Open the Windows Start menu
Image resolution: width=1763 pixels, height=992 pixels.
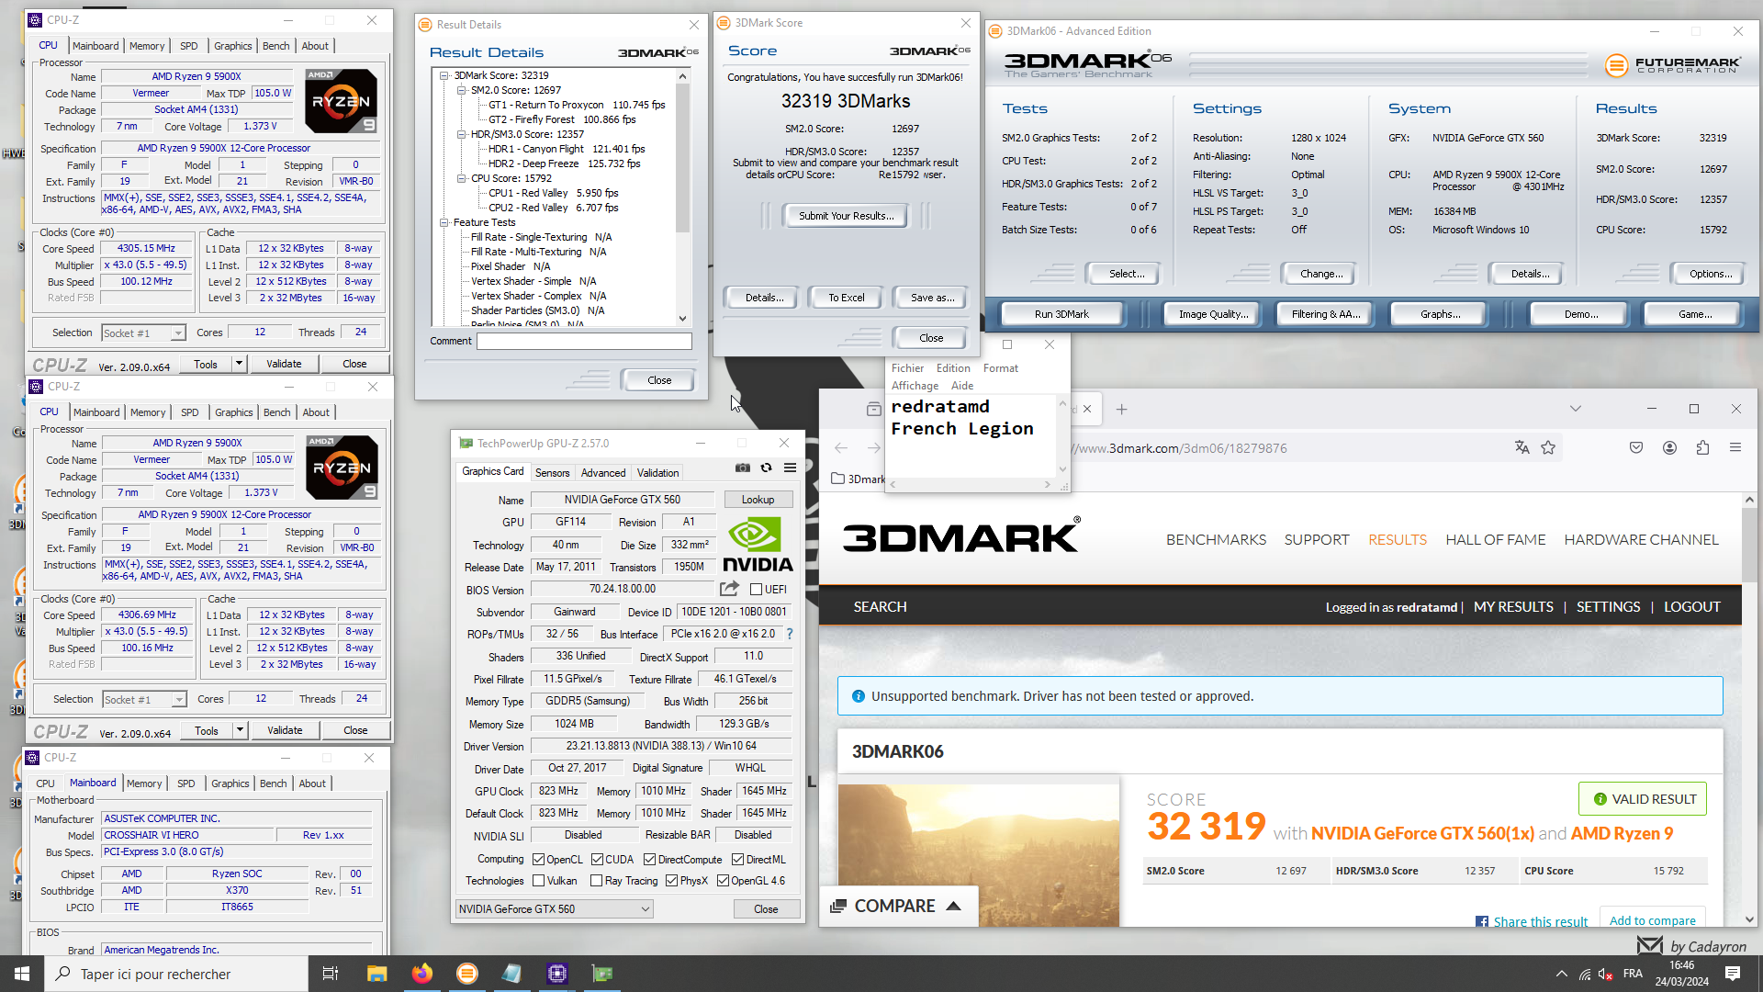(x=22, y=974)
